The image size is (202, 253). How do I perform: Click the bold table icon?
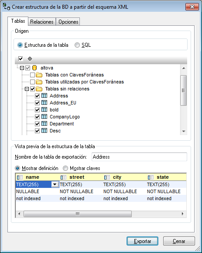coord(45,110)
